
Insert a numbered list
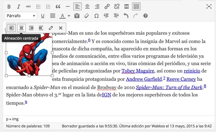coord(48,6)
